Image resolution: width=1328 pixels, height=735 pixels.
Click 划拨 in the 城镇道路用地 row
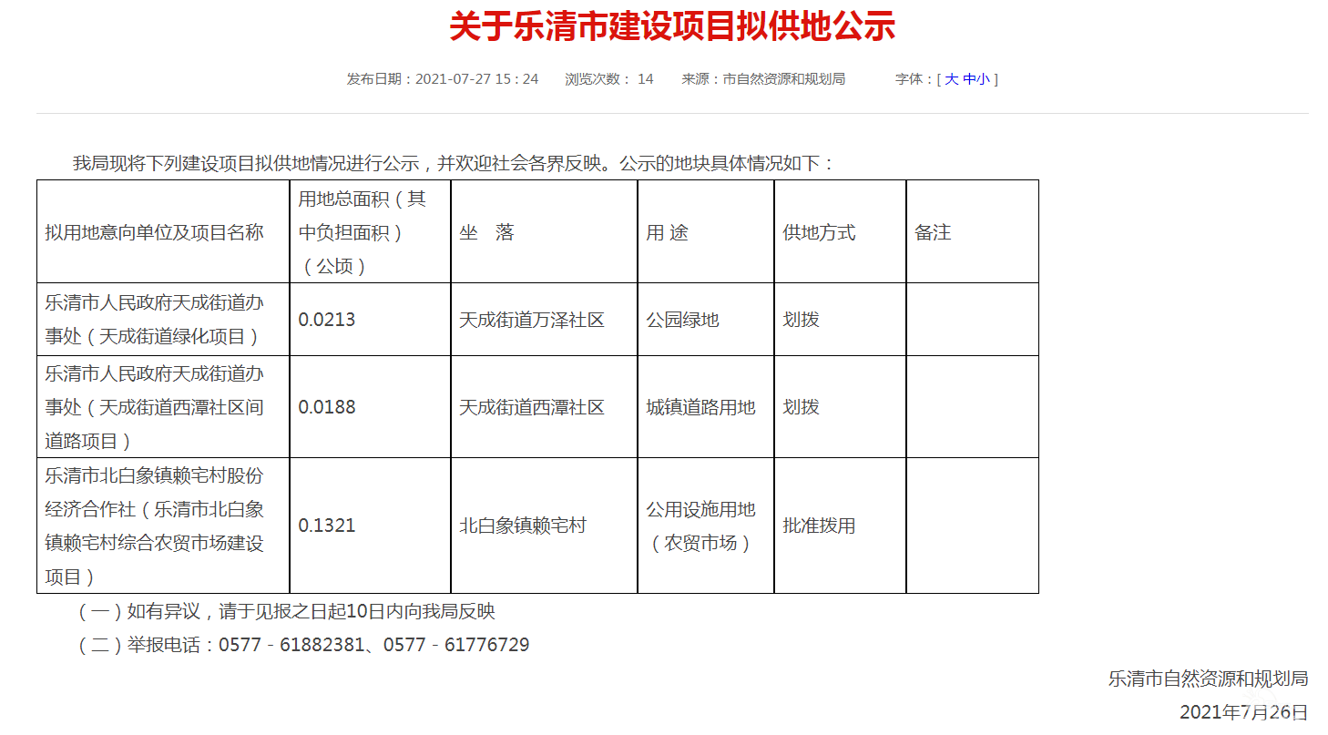(802, 407)
